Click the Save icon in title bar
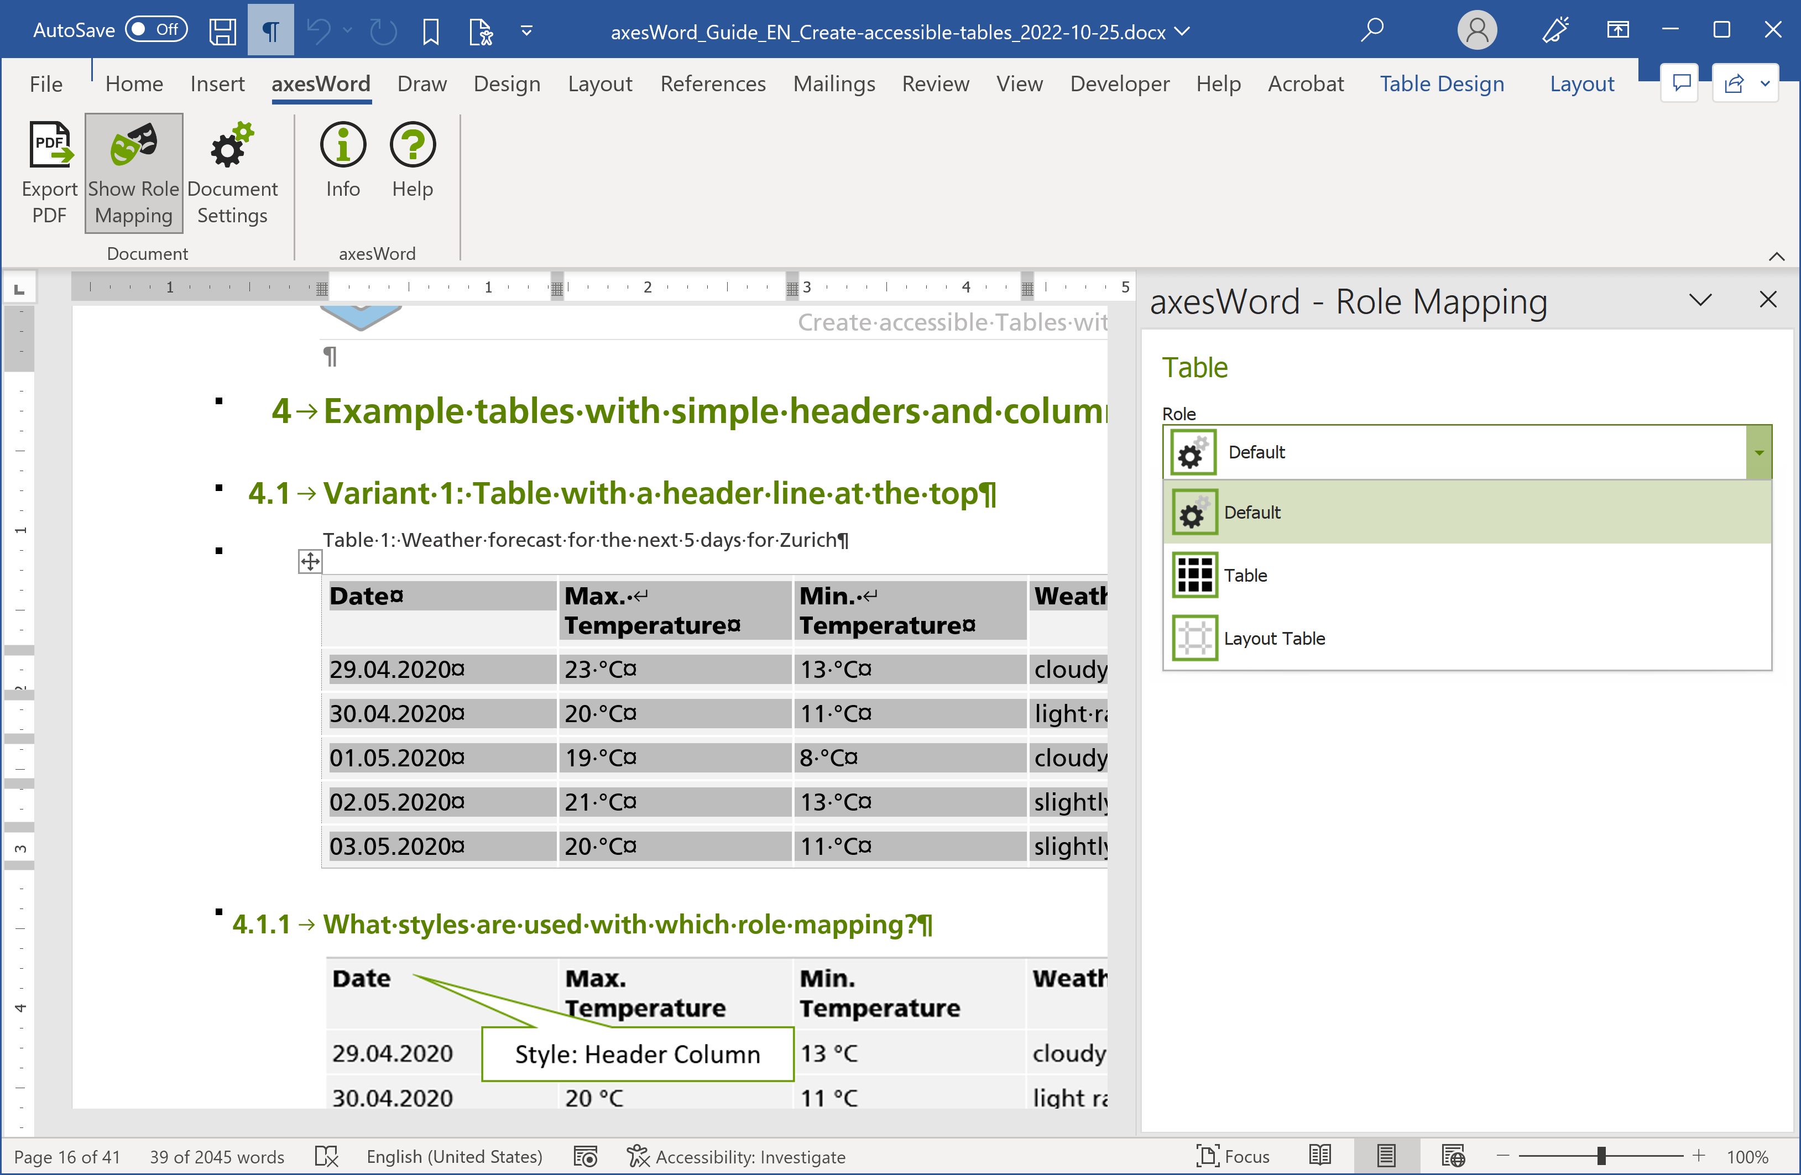The width and height of the screenshot is (1801, 1175). 222,31
